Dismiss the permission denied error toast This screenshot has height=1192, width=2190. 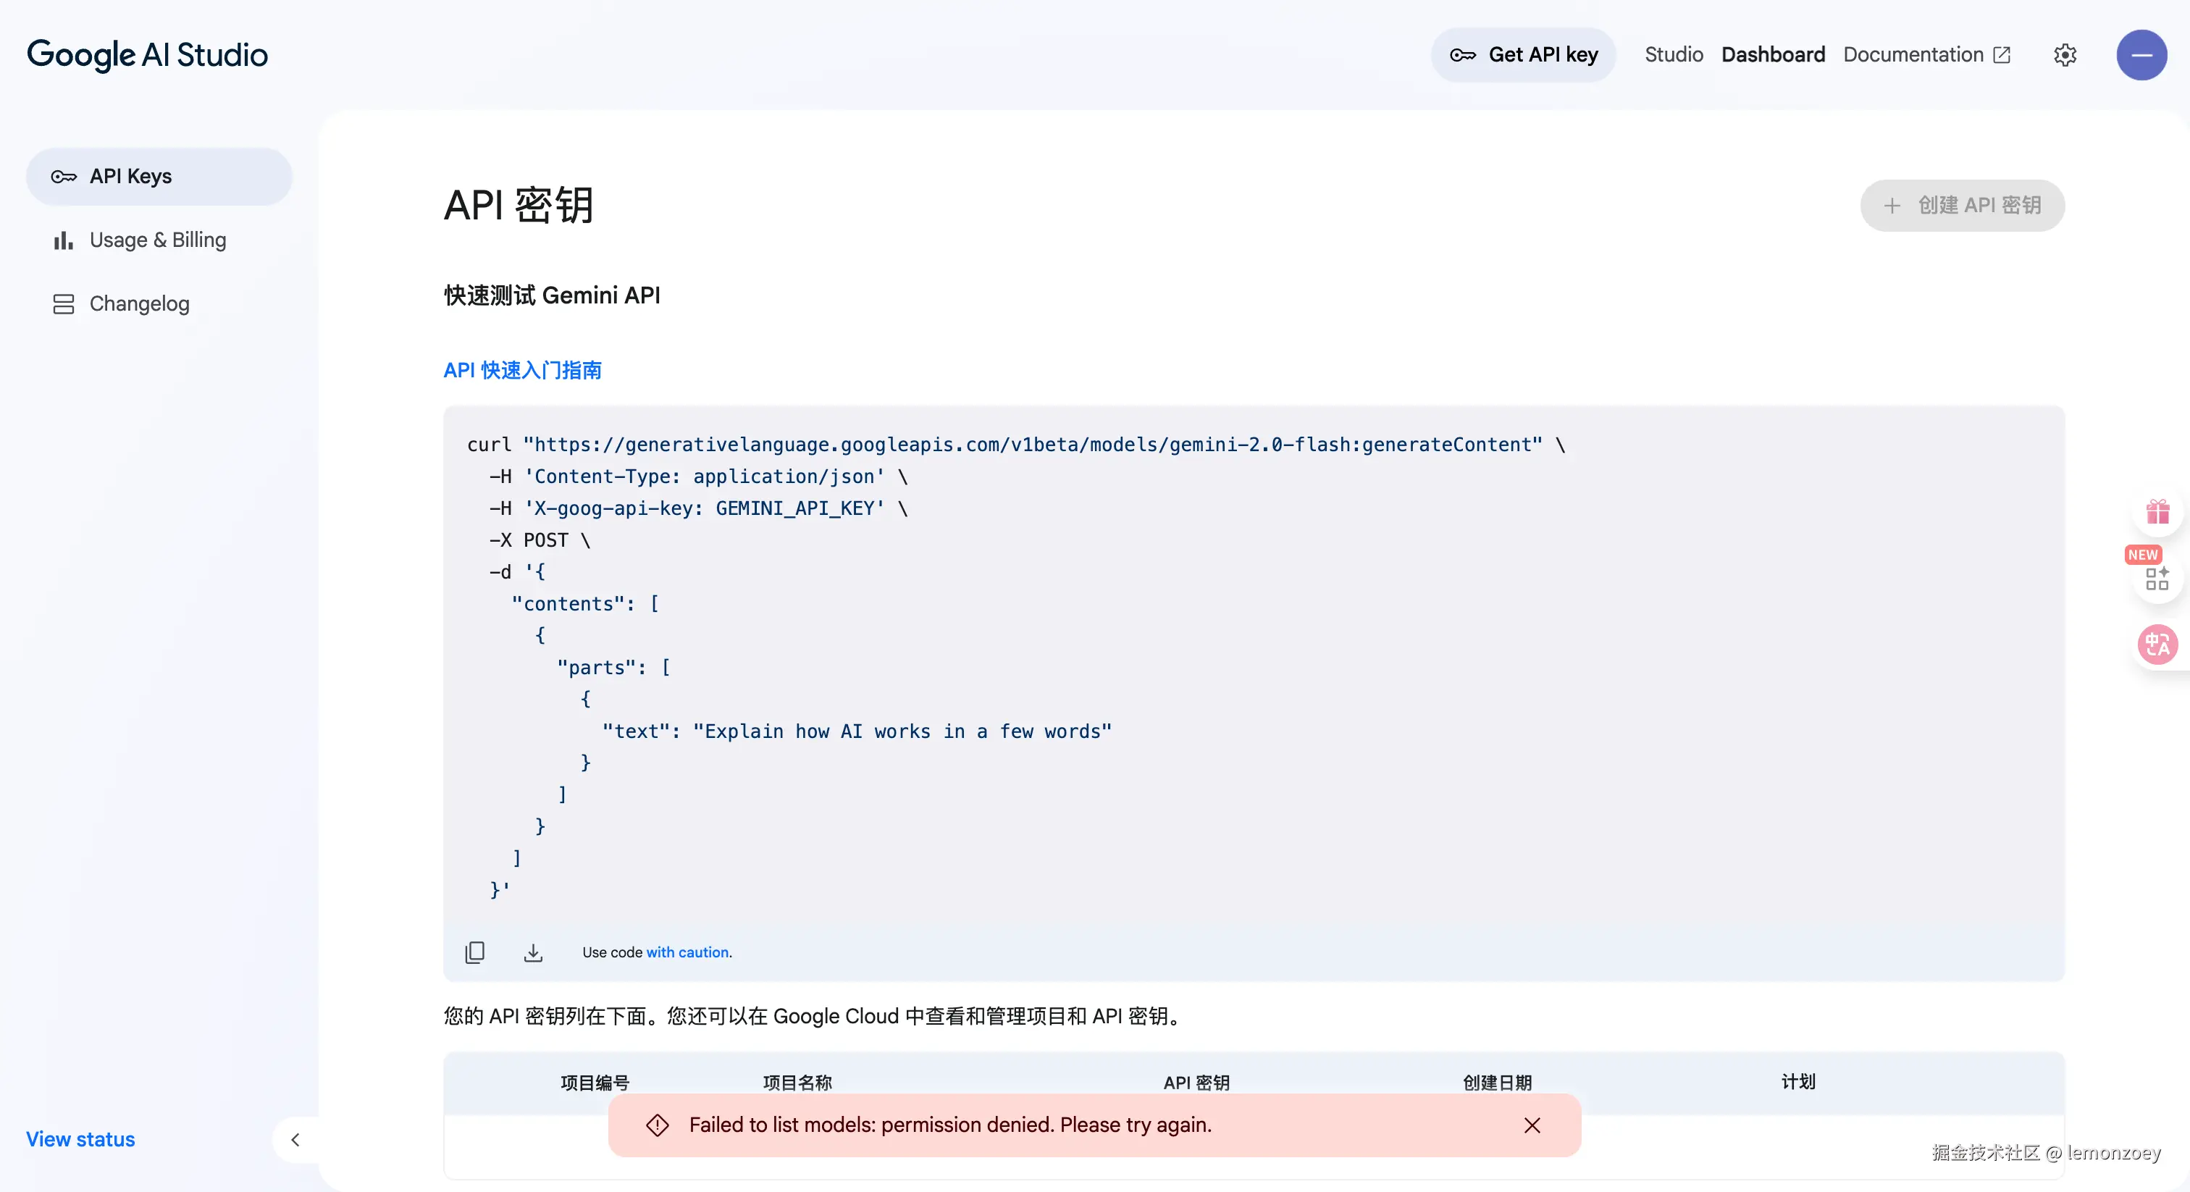(x=1532, y=1125)
